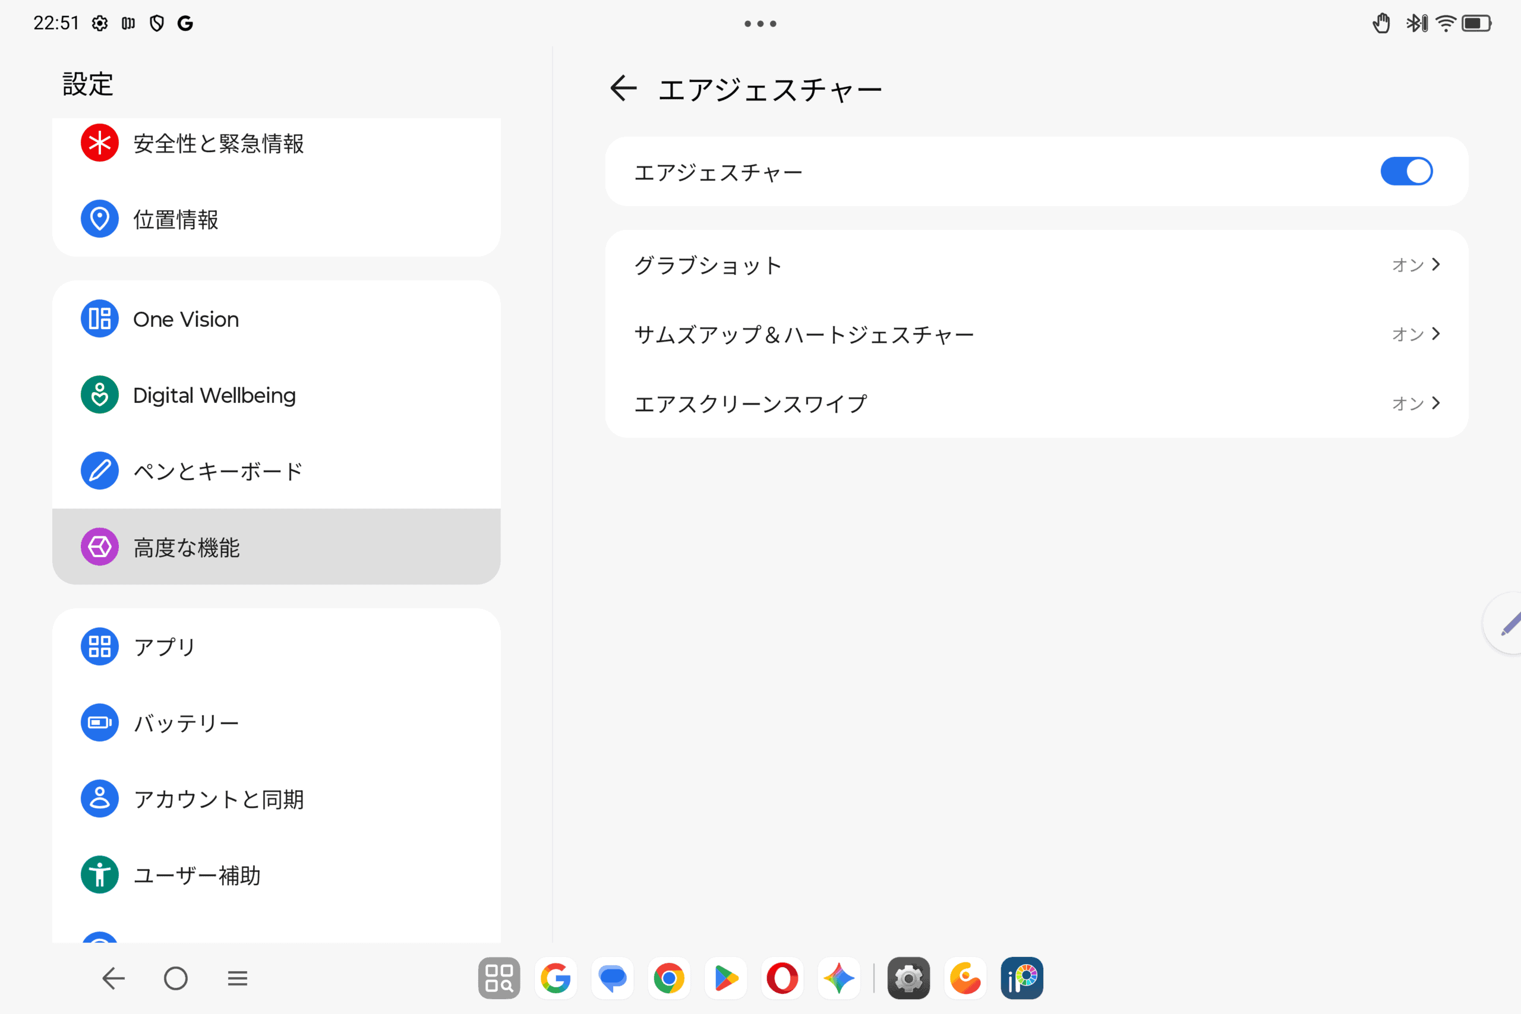Viewport: 1521px width, 1014px height.
Task: Tap the home circle navigation button
Action: pos(176,978)
